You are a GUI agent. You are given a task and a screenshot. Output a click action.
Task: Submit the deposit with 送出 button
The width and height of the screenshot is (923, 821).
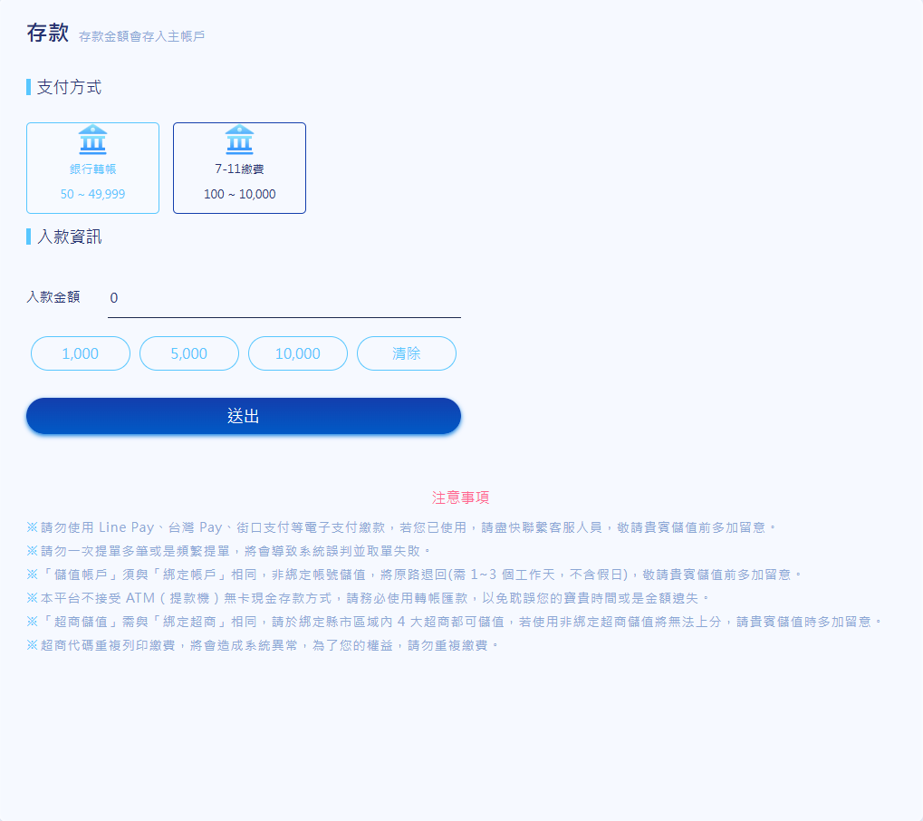pyautogui.click(x=244, y=416)
